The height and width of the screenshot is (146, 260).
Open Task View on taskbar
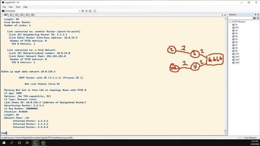coord(27,143)
